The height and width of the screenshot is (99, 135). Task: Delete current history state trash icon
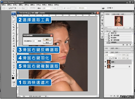[x=130, y=45]
